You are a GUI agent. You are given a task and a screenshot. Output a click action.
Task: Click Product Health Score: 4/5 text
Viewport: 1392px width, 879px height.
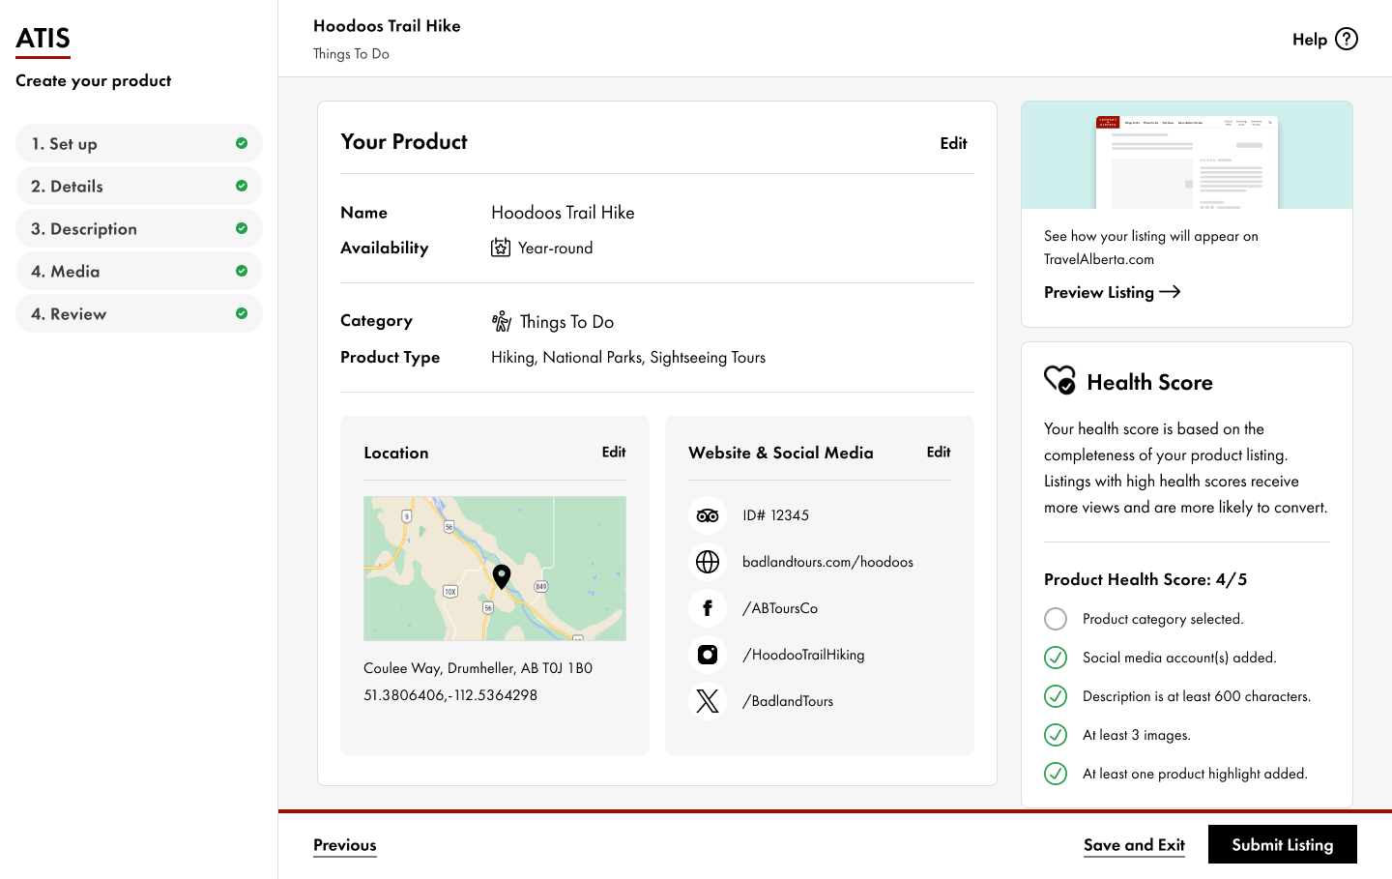pyautogui.click(x=1145, y=579)
